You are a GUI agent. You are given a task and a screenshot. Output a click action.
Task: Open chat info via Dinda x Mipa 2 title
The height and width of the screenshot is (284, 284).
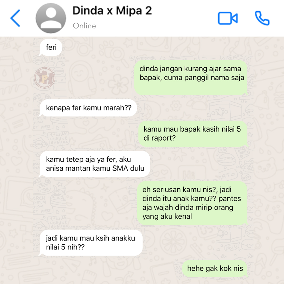tap(112, 11)
